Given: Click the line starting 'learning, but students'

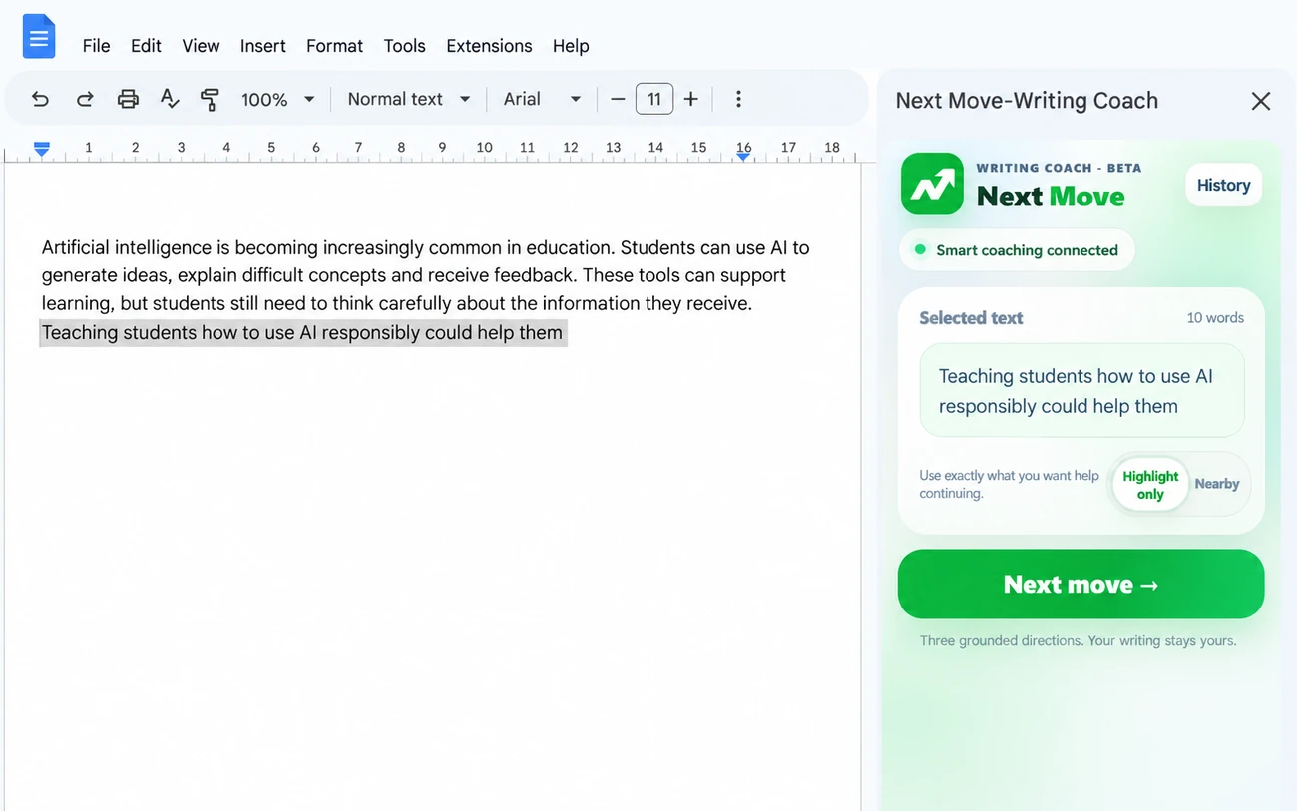Looking at the screenshot, I should (x=397, y=303).
